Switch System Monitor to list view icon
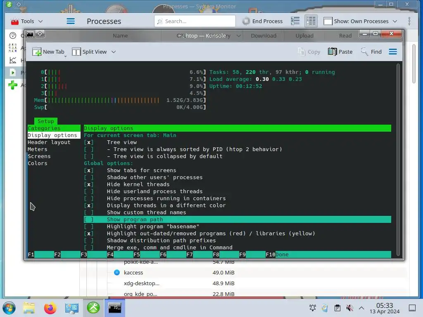Screen dimensions: 423x317 coord(295,21)
